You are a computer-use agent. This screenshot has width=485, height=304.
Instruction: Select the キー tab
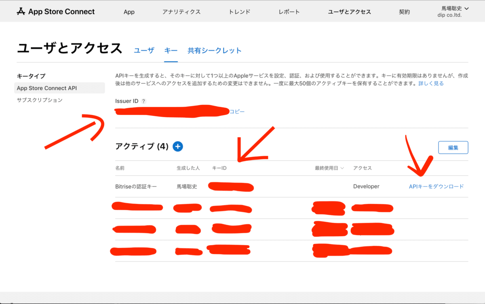(171, 51)
